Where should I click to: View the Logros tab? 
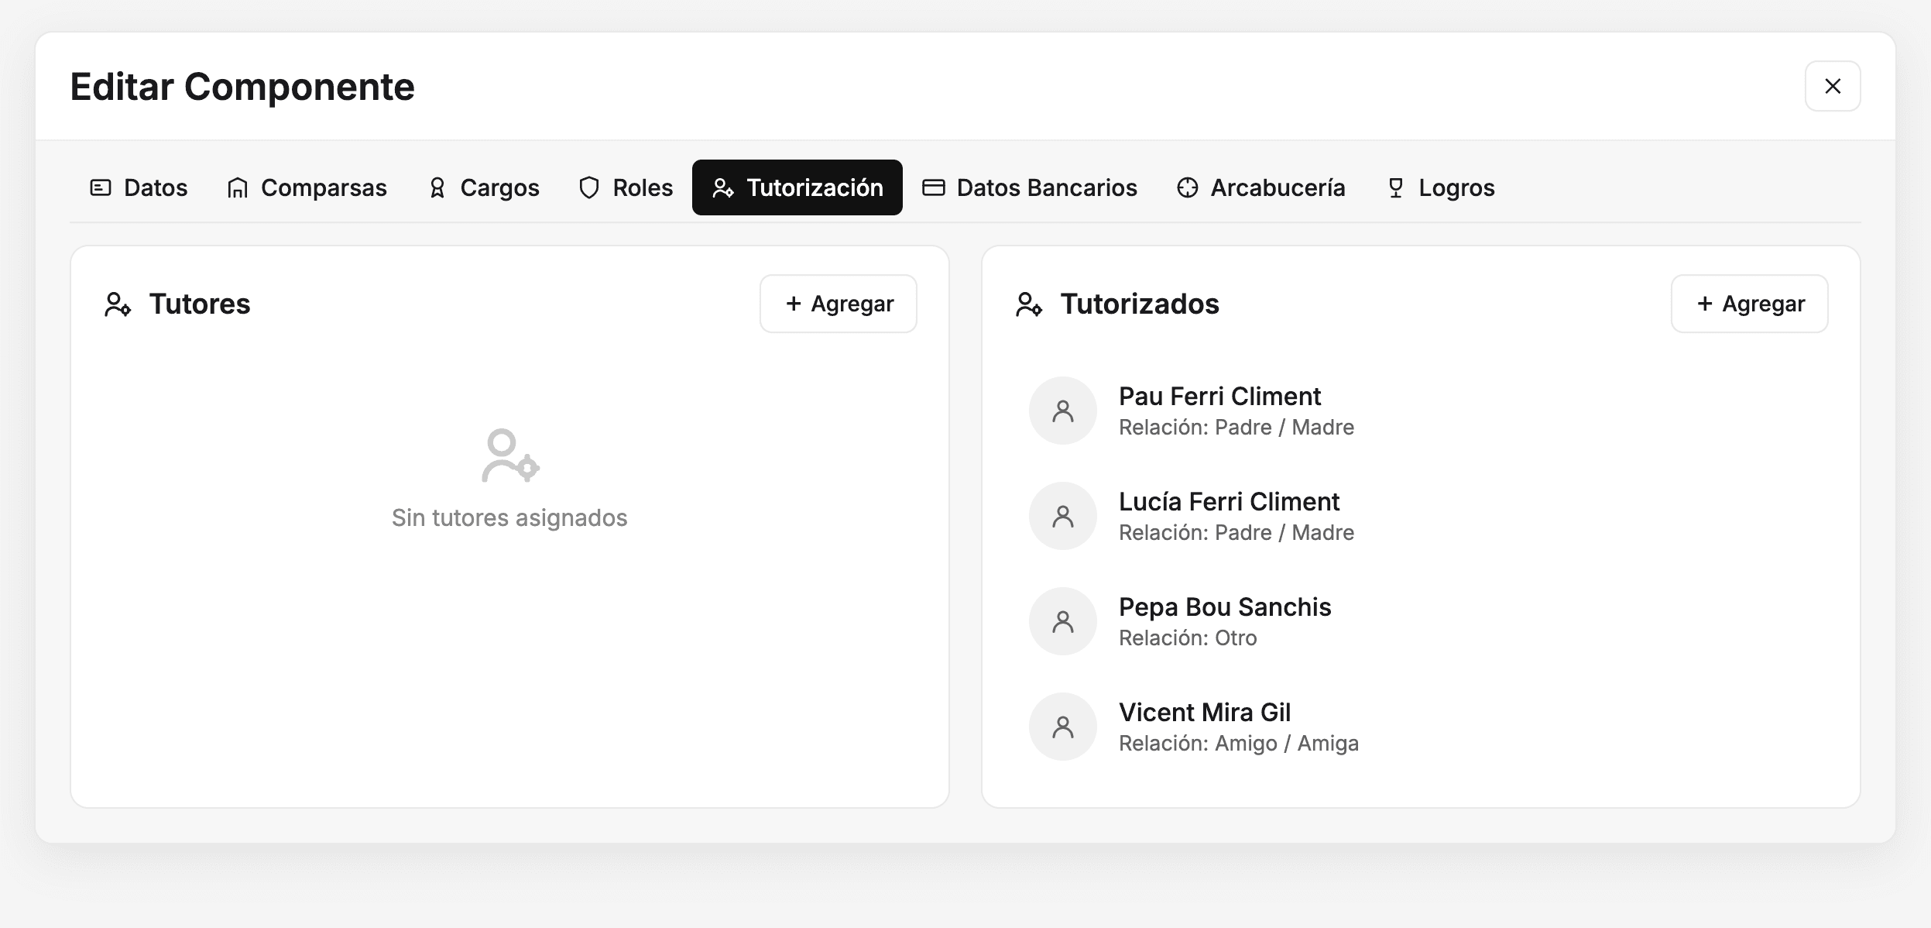click(x=1440, y=187)
